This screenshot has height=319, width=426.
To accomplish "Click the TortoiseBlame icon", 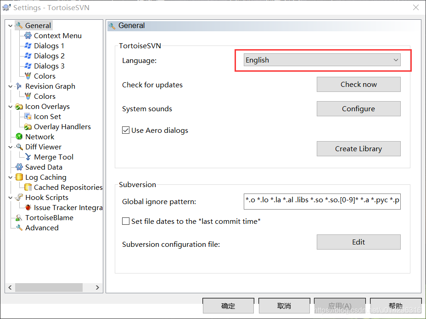I will tap(19, 217).
